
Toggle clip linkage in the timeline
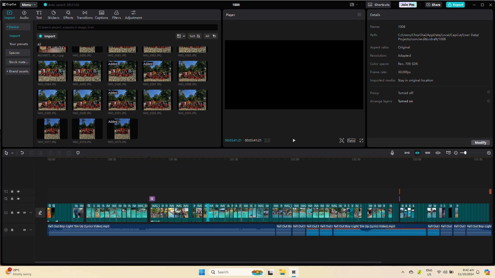(x=428, y=153)
